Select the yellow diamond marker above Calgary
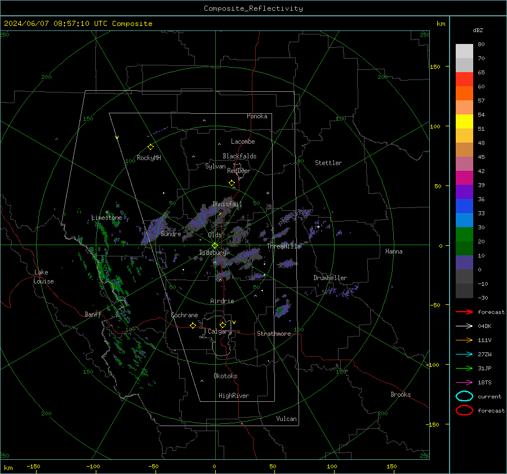 [x=223, y=325]
